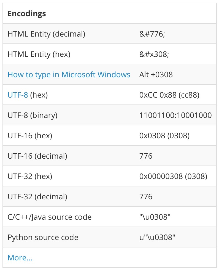Screen dimensions: 219x270
Task: Select the HTML decimal entity value &#776;
Action: coord(152,34)
